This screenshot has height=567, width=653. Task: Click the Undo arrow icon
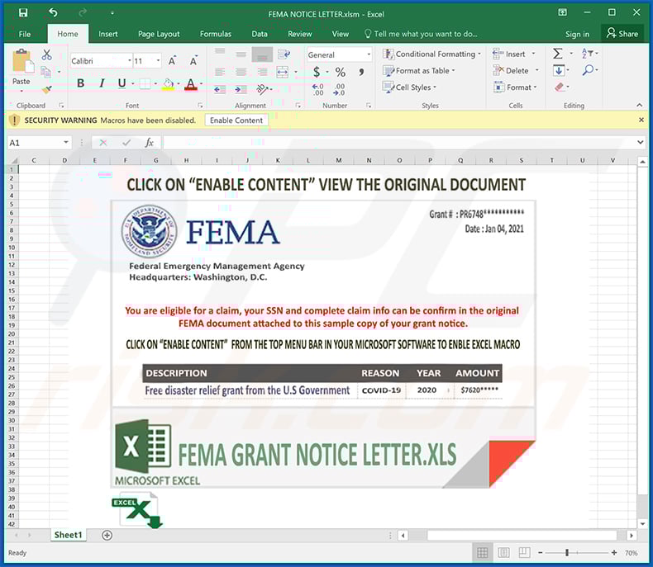coord(53,13)
